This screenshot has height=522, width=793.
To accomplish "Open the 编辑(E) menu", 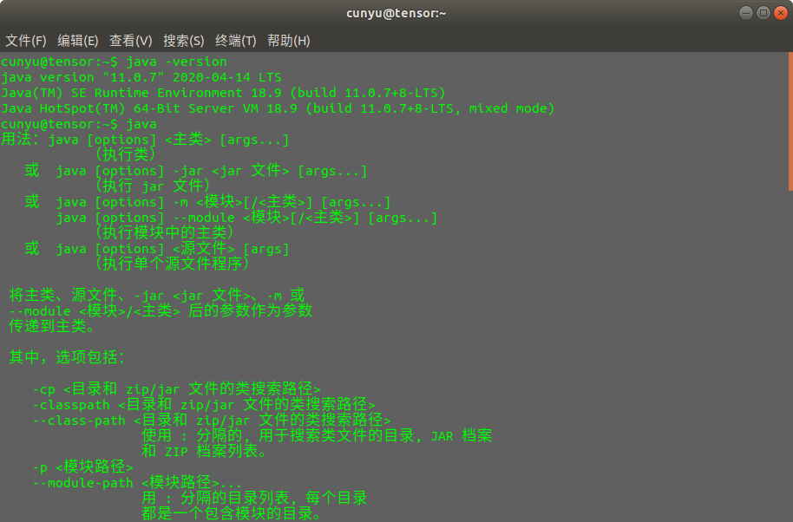I will [x=78, y=41].
